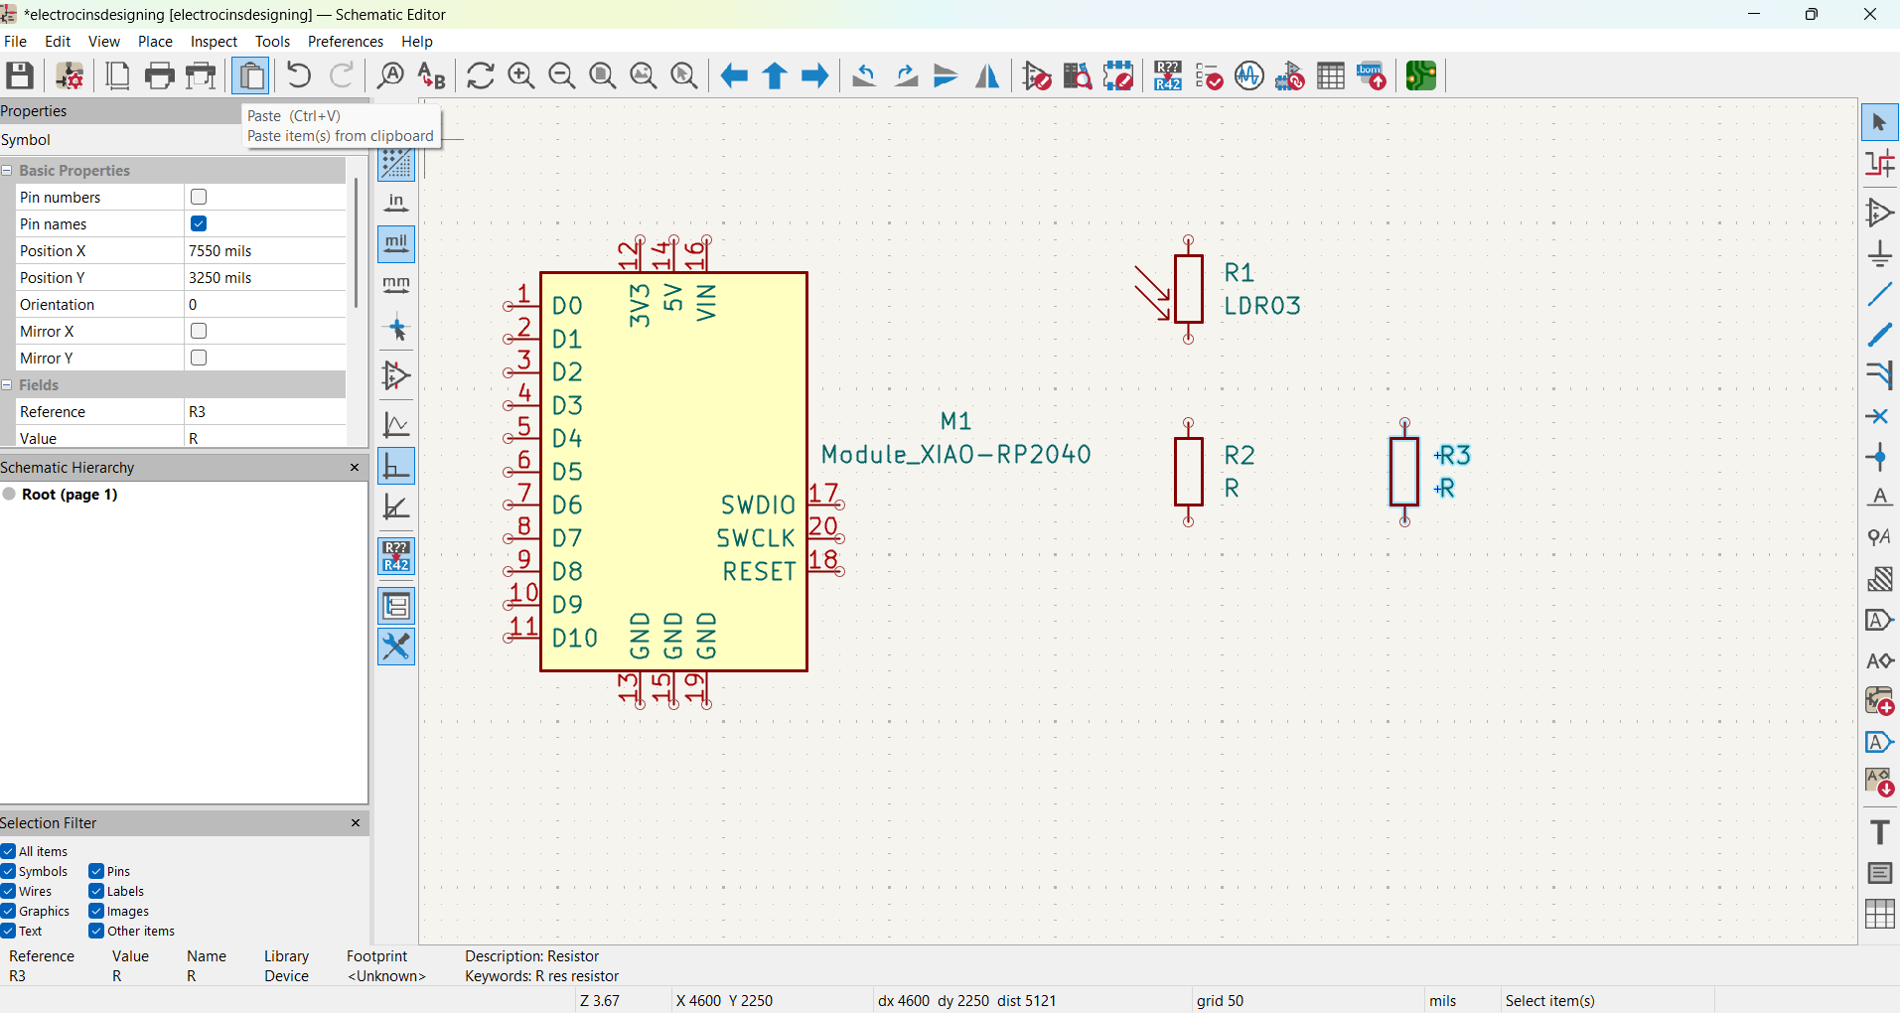
Task: Uncheck the Pin names checkbox
Action: pos(199,223)
